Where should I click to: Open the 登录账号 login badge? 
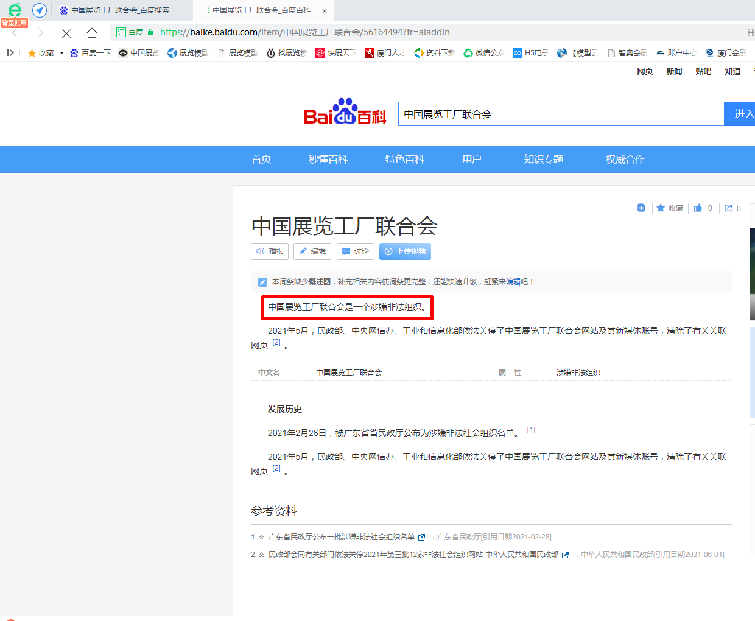14,23
